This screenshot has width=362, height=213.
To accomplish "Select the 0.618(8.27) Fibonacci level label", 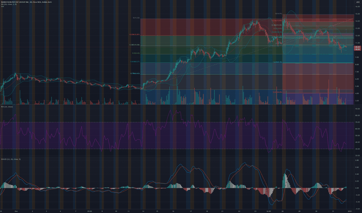I will 135,62.
